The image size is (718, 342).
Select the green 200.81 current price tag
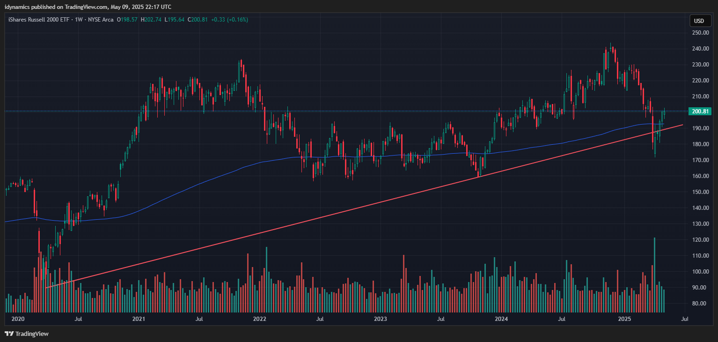[699, 111]
